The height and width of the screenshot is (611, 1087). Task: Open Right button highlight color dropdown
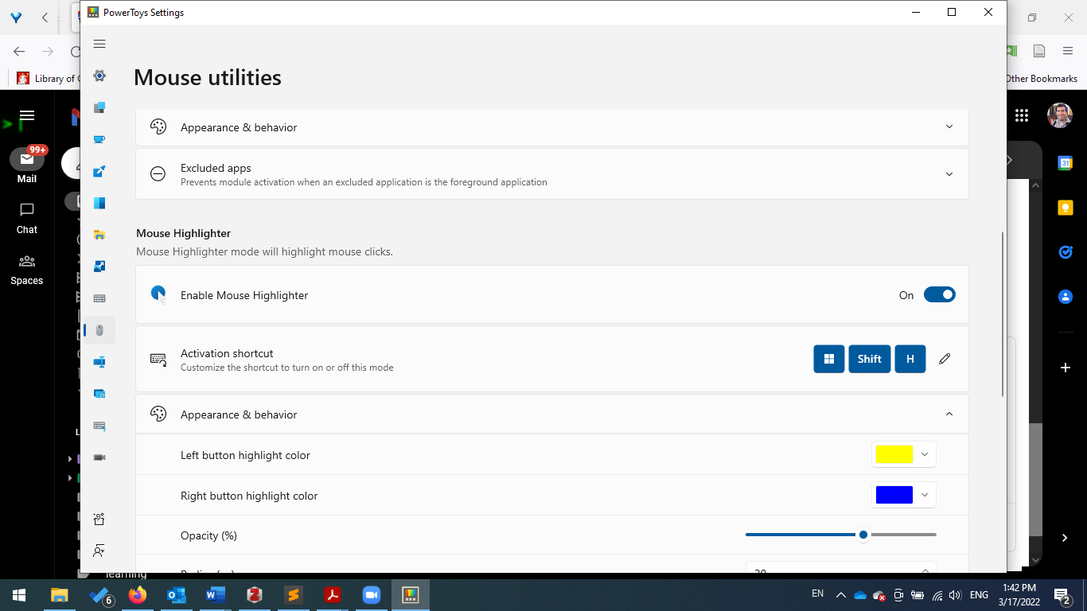[x=904, y=495]
